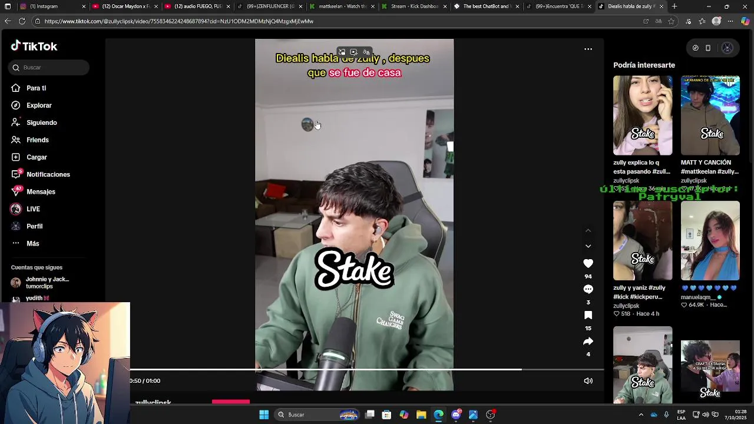Switch to The best ChatBot tab
Image resolution: width=754 pixels, height=424 pixels.
(487, 6)
